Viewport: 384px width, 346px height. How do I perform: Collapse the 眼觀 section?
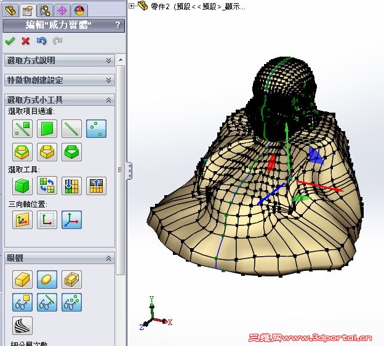108,259
